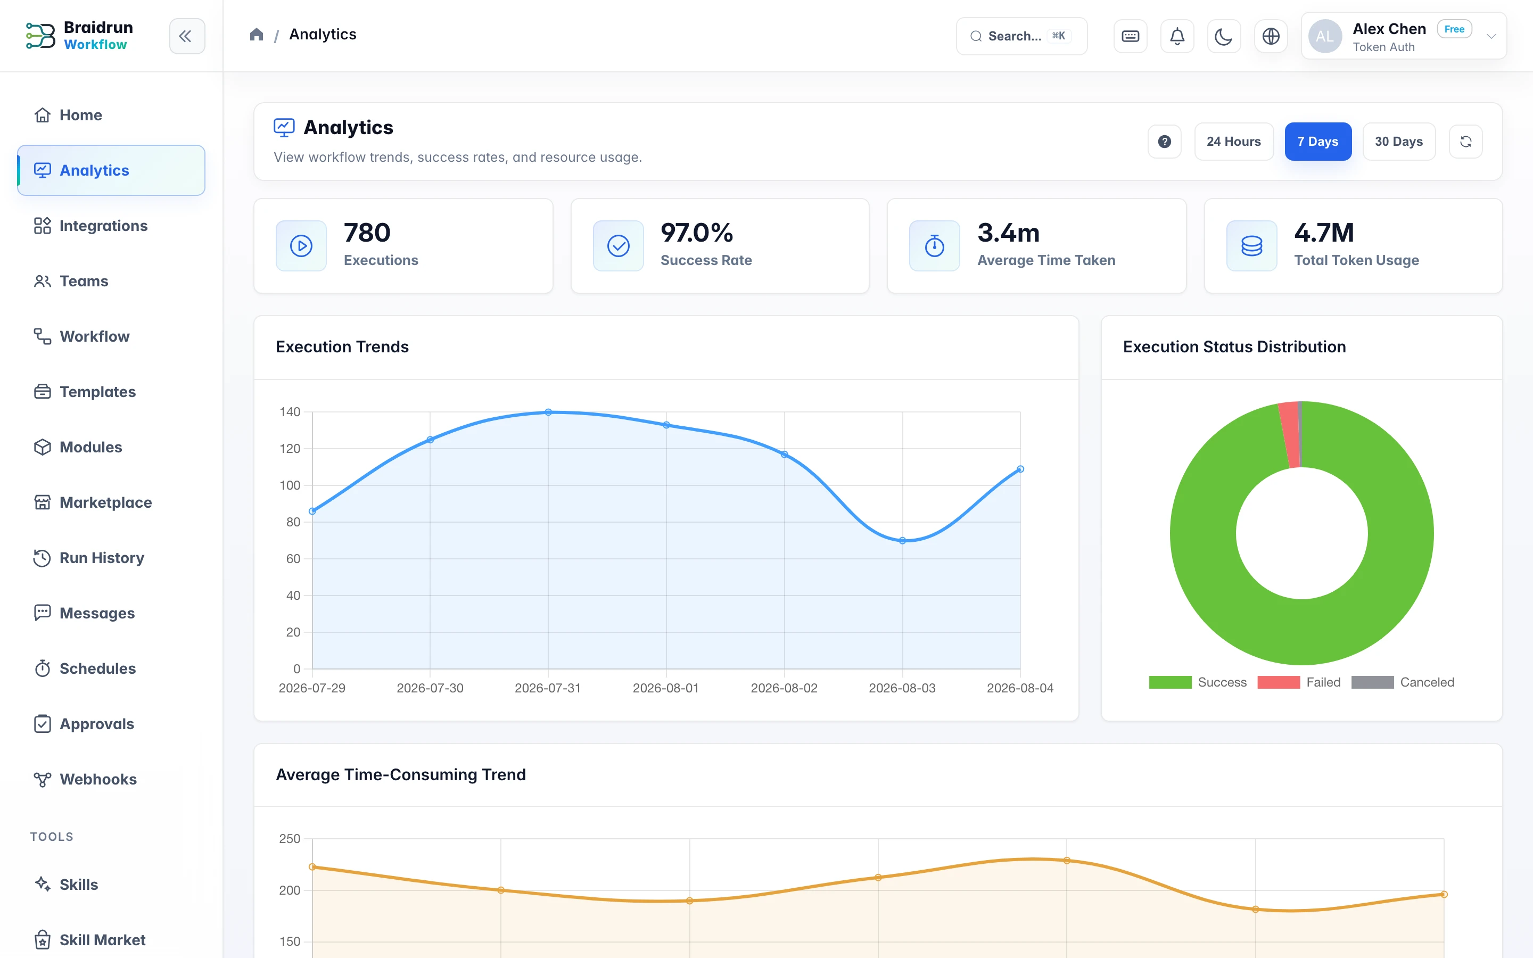Click the Analytics page title icon
1533x958 pixels.
(284, 127)
